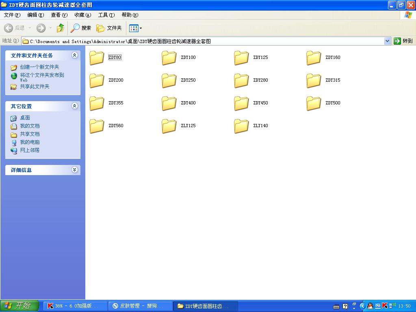Click the ZDY硬齿面圆柱齿 taskbar button

point(206,306)
